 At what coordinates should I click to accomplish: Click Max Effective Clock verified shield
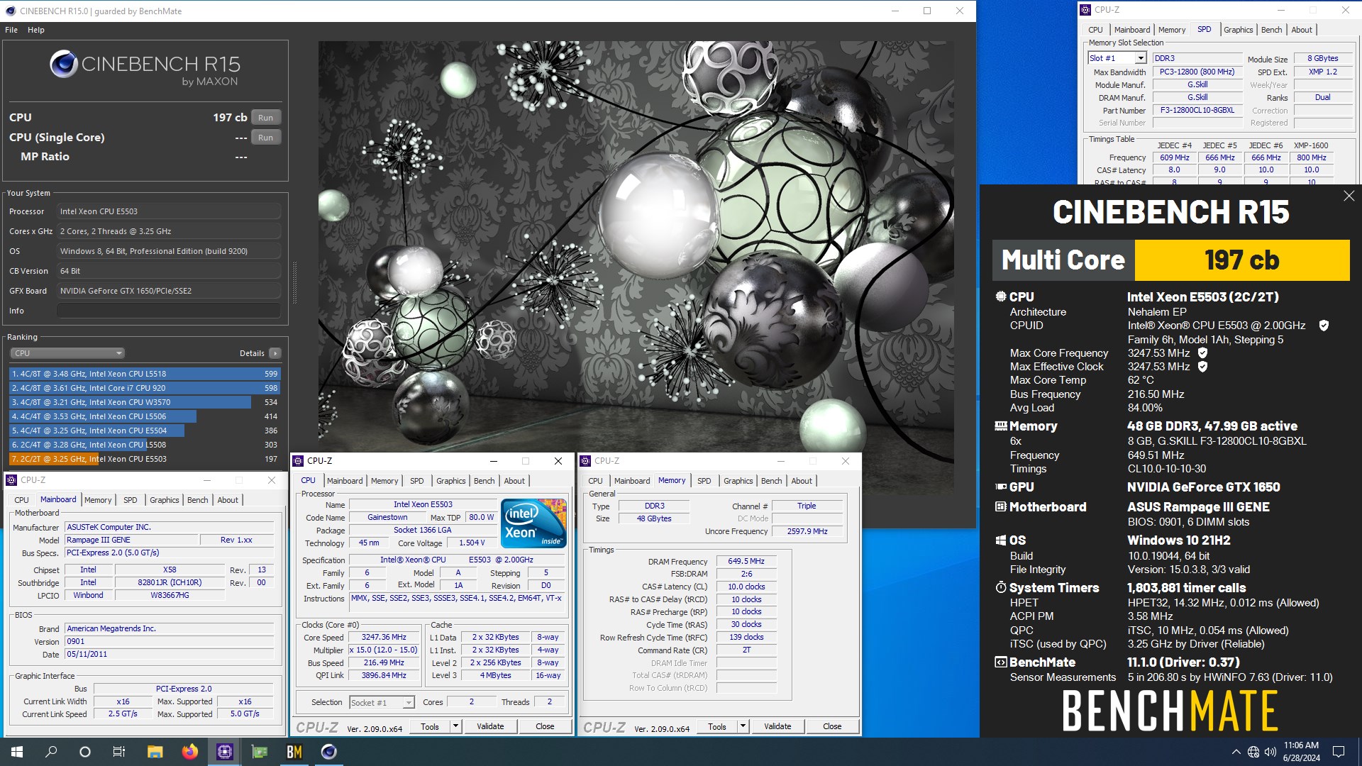pyautogui.click(x=1202, y=367)
